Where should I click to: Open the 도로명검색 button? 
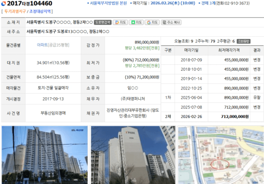pos(103,22)
